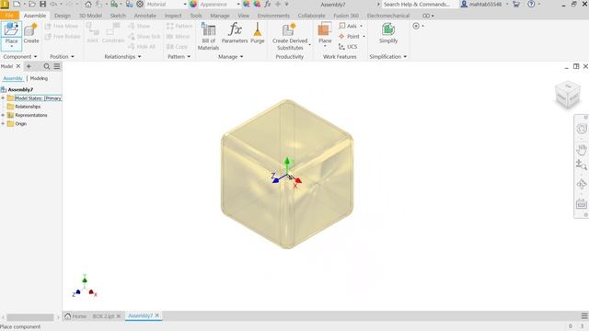This screenshot has width=589, height=331.
Task: Click the New file icon in quick access toolbar
Action: coord(17,4)
